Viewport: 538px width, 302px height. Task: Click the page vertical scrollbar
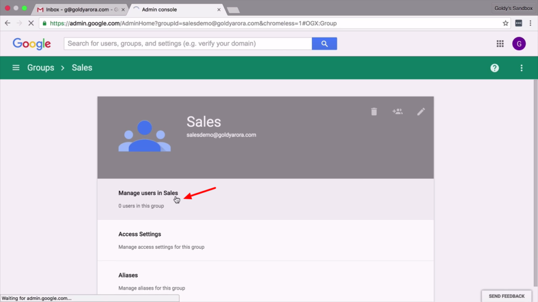click(535, 184)
